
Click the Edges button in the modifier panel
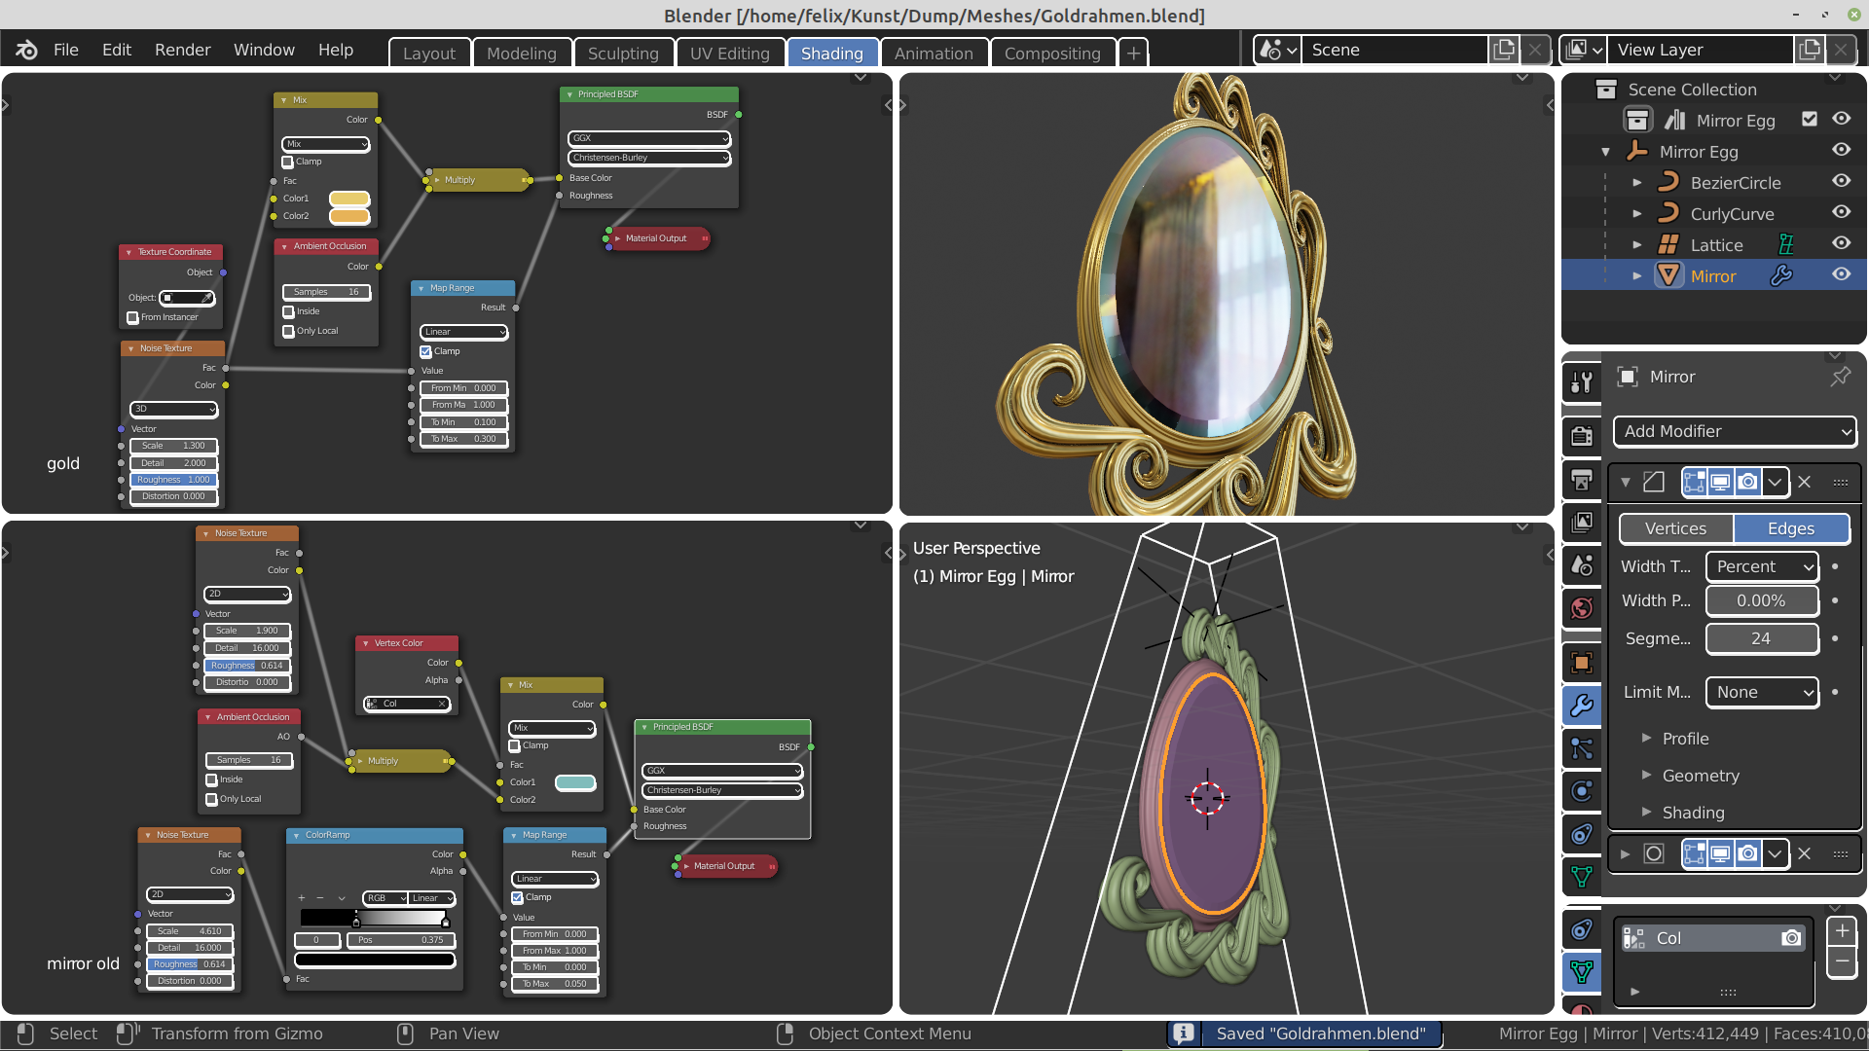point(1790,528)
